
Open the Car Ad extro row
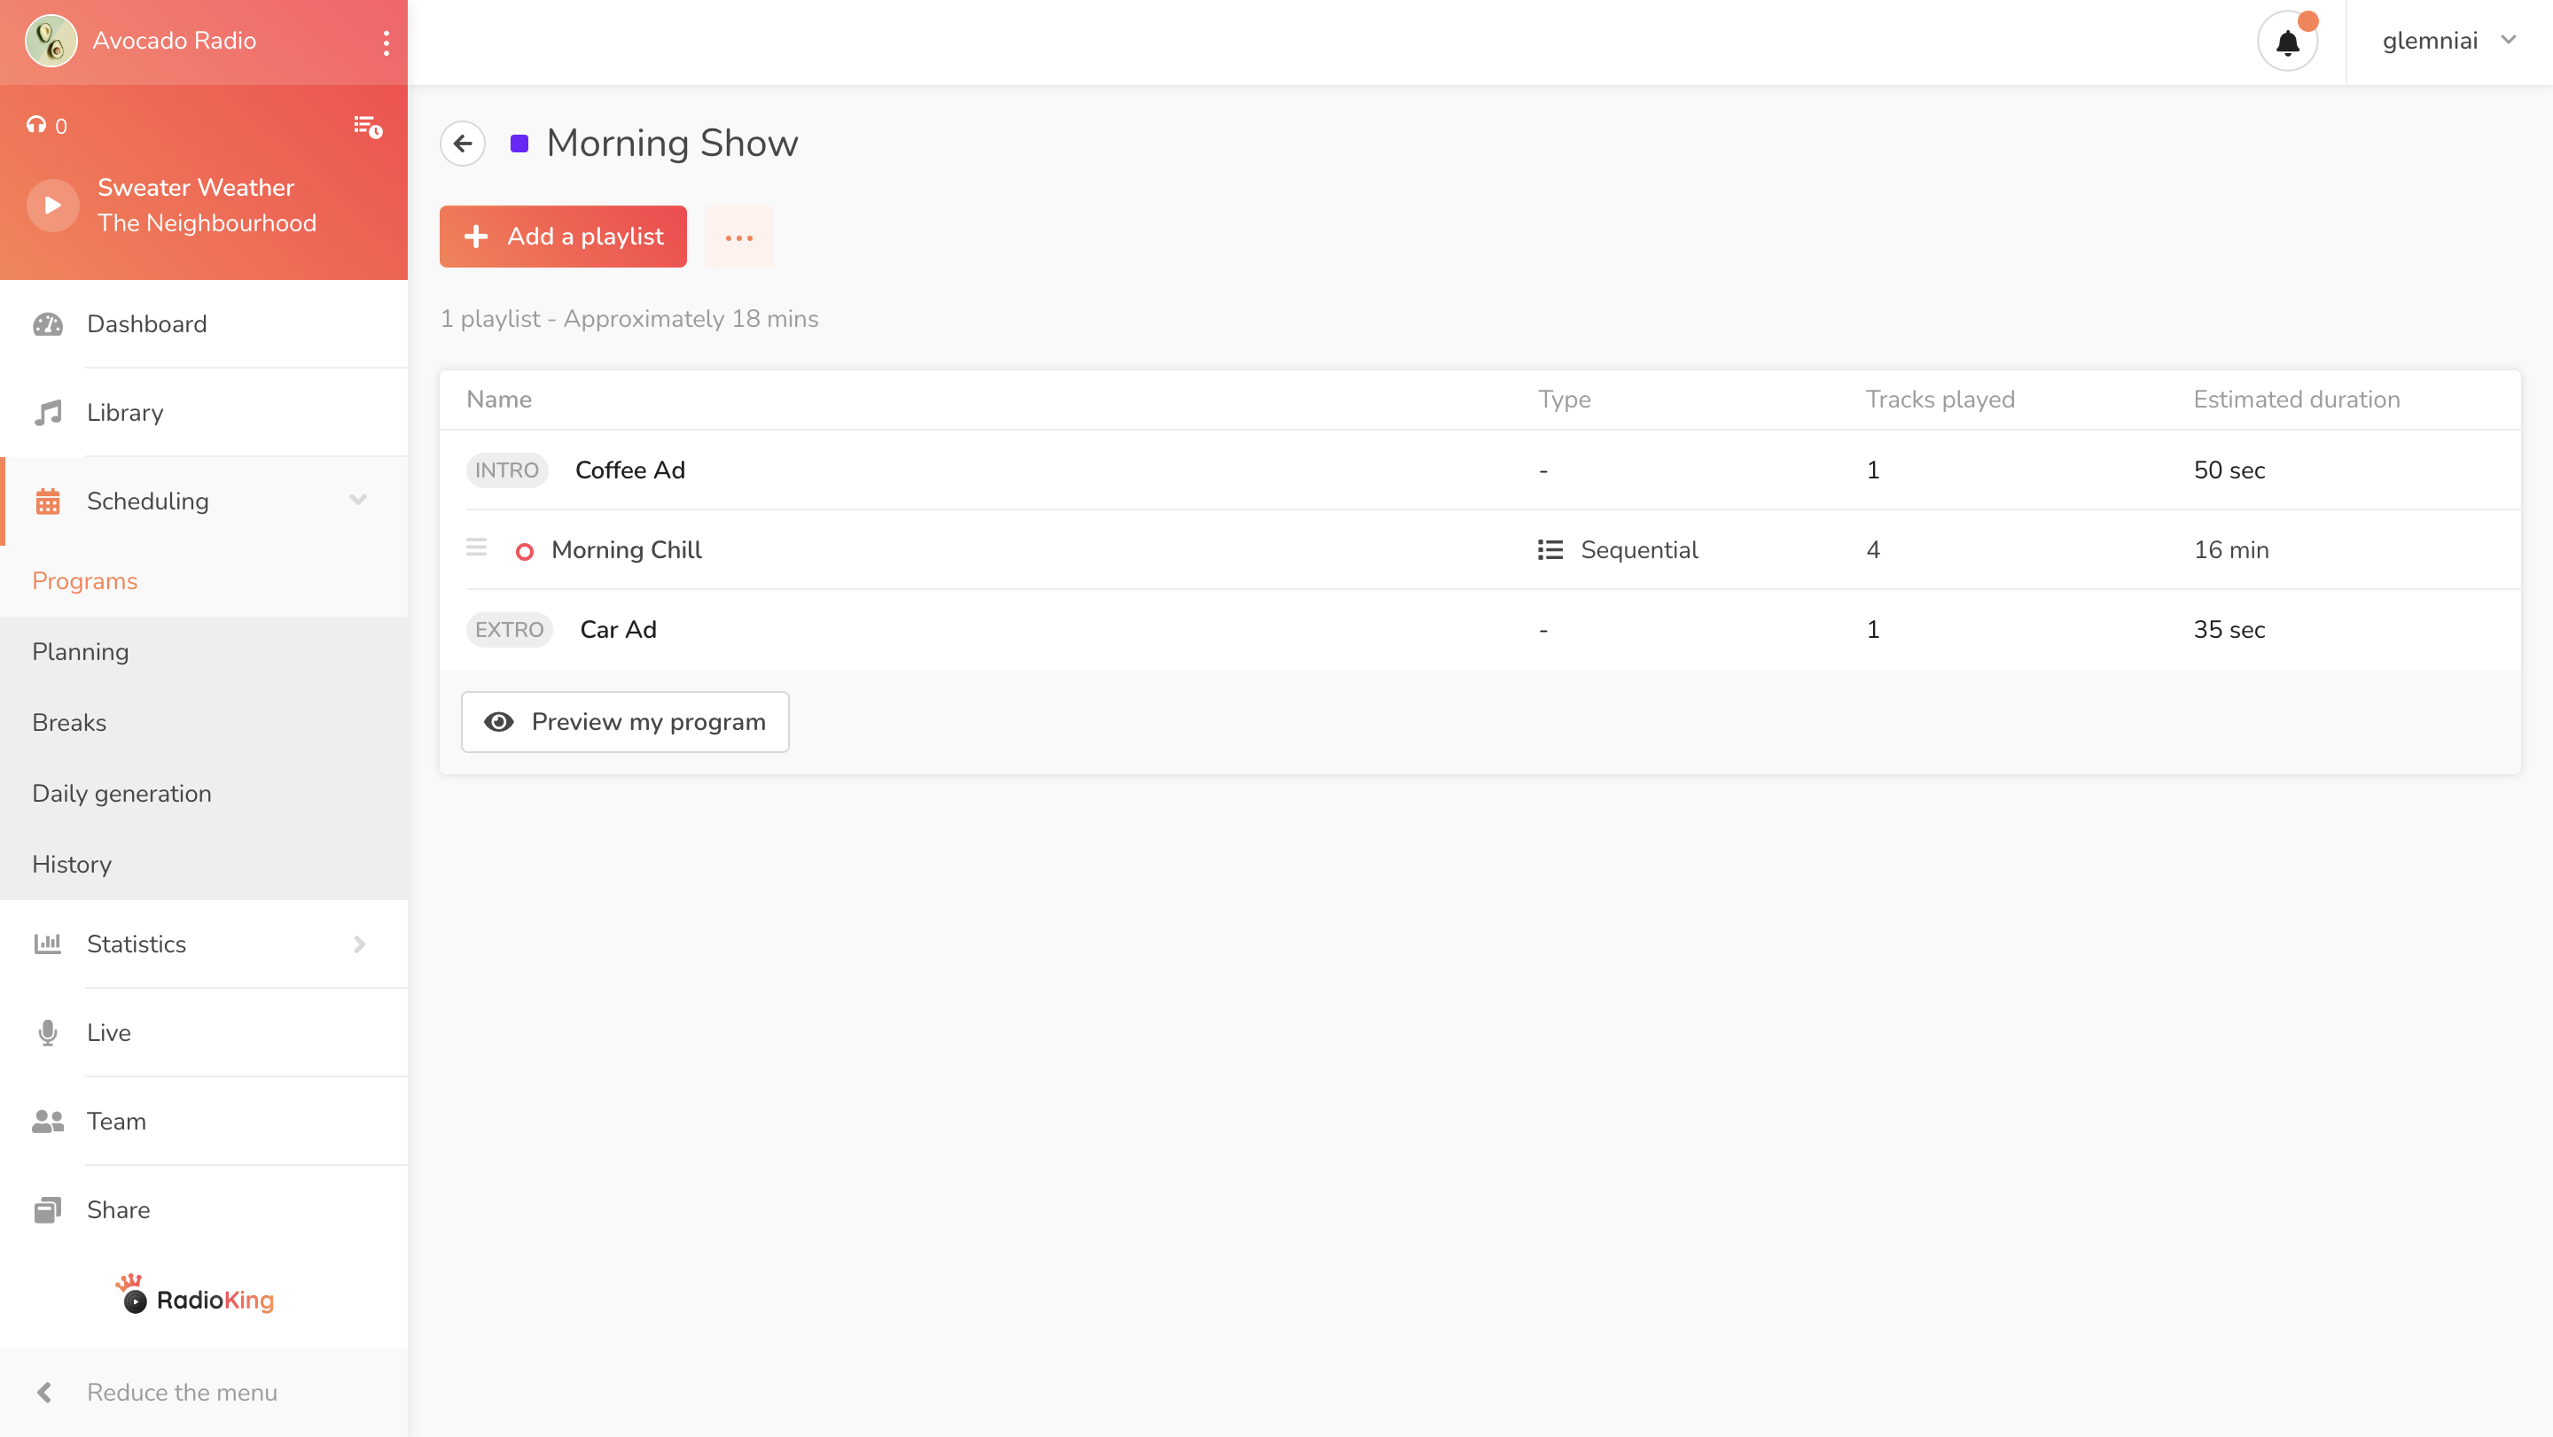pos(1479,630)
